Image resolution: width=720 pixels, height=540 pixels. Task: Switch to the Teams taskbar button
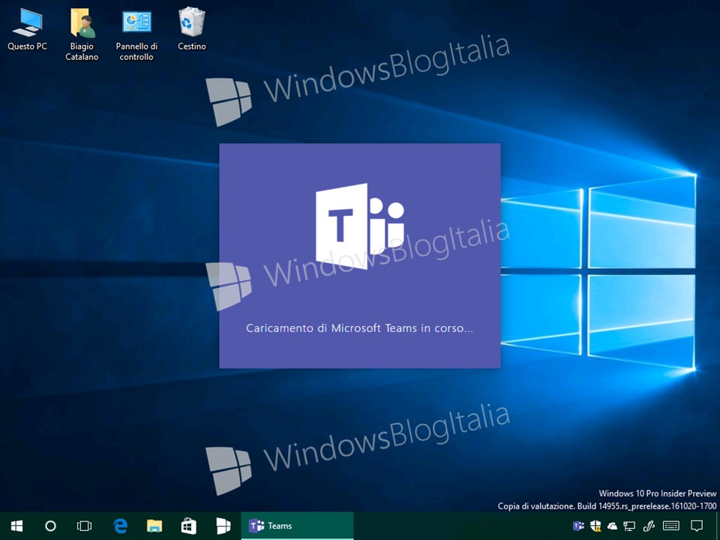click(297, 526)
